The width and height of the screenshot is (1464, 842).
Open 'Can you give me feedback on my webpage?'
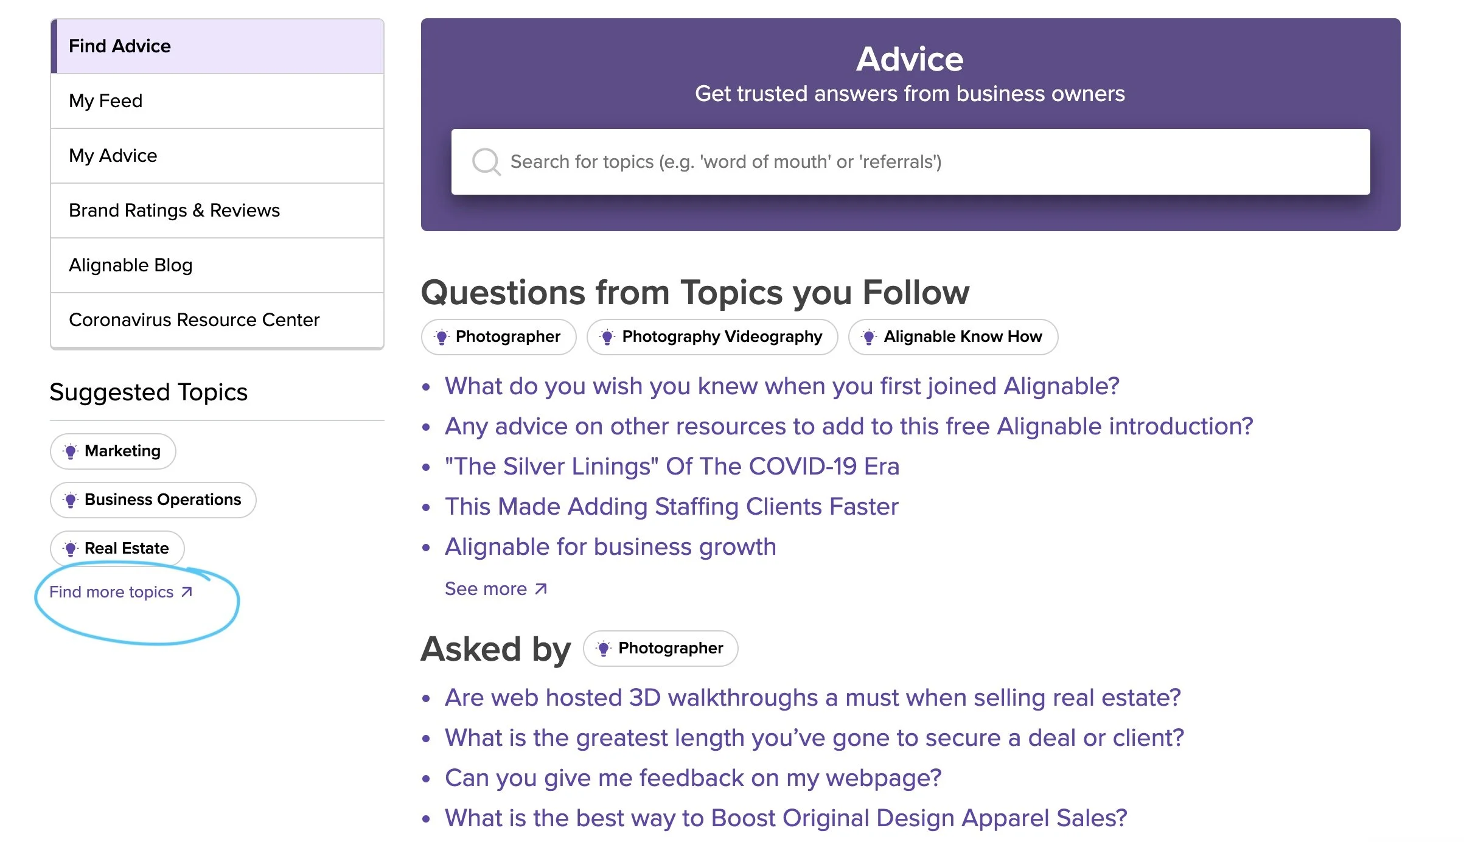click(693, 778)
